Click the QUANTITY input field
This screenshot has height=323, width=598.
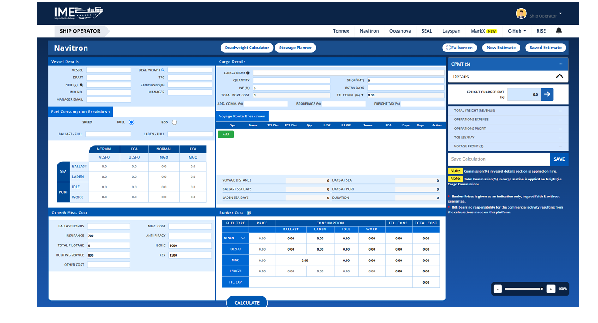(291, 80)
